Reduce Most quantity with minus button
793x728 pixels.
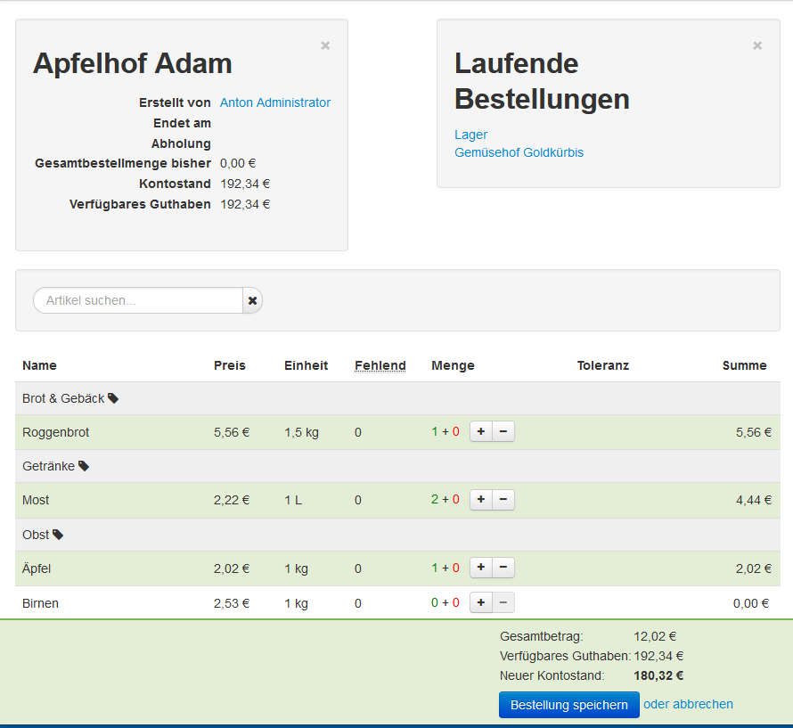pyautogui.click(x=503, y=500)
